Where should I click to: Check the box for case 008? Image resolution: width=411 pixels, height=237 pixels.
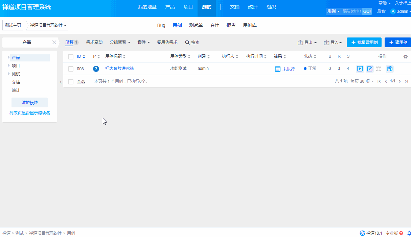(x=71, y=69)
